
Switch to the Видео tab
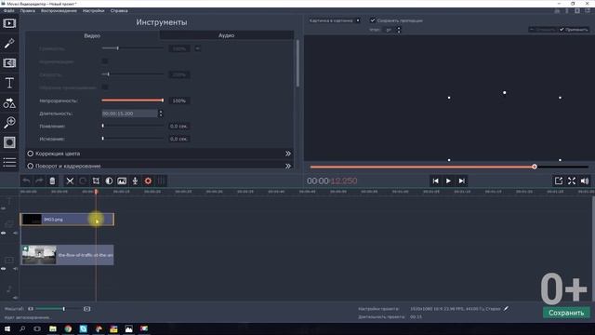pos(92,35)
